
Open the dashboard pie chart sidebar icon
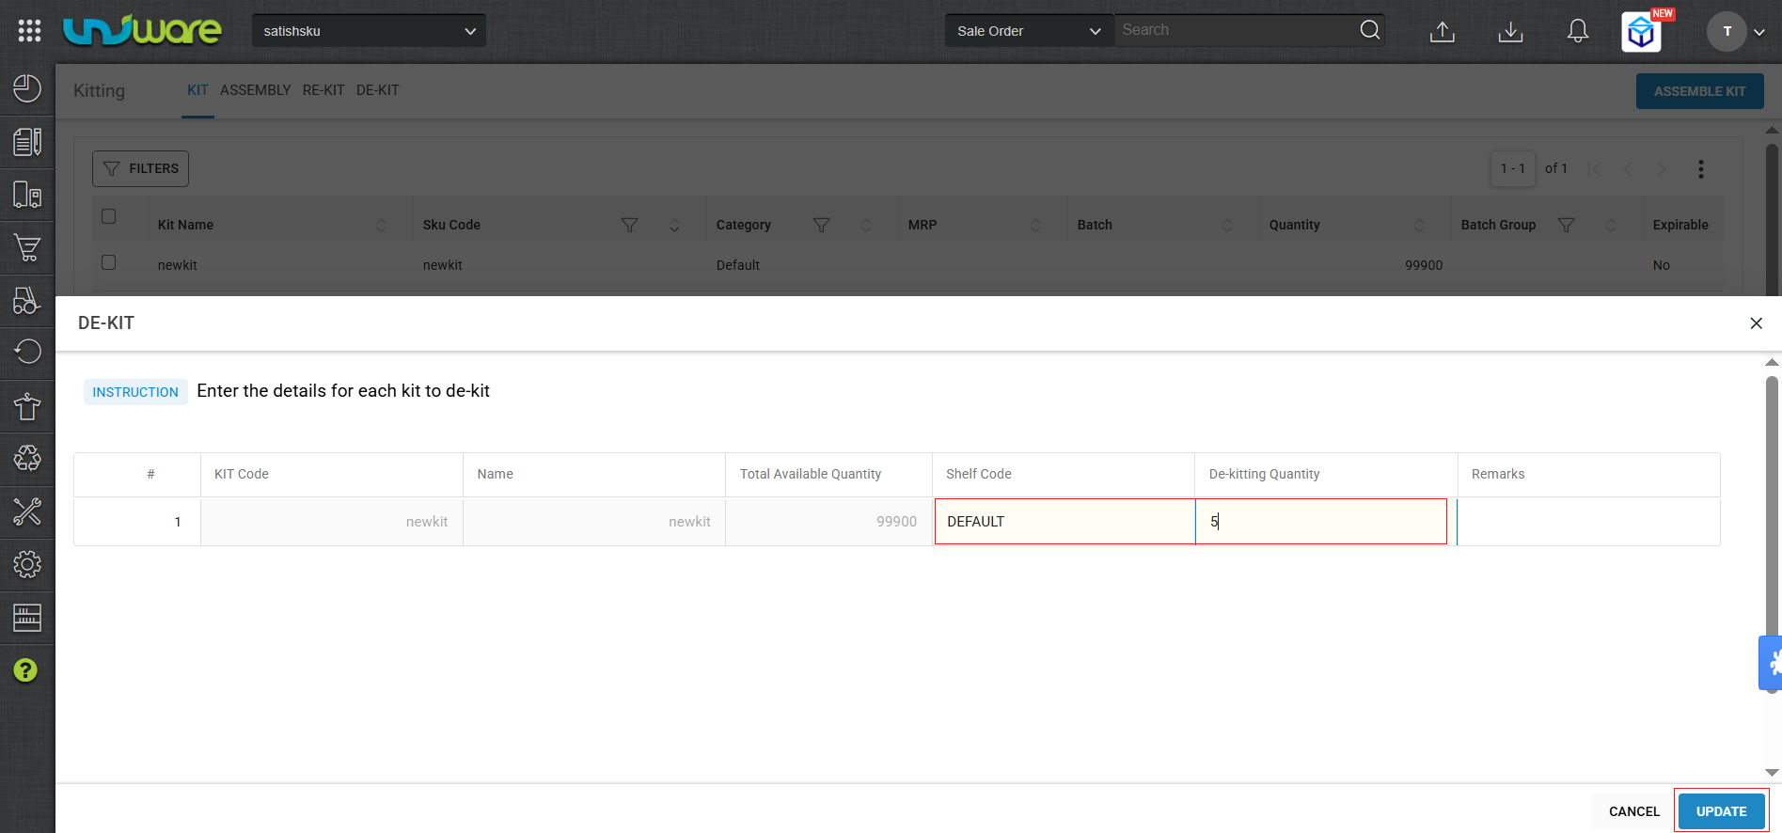pos(27,89)
